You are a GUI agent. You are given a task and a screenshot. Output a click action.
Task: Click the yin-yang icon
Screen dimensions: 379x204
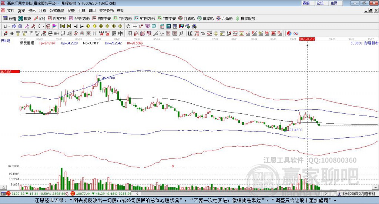[289, 33]
